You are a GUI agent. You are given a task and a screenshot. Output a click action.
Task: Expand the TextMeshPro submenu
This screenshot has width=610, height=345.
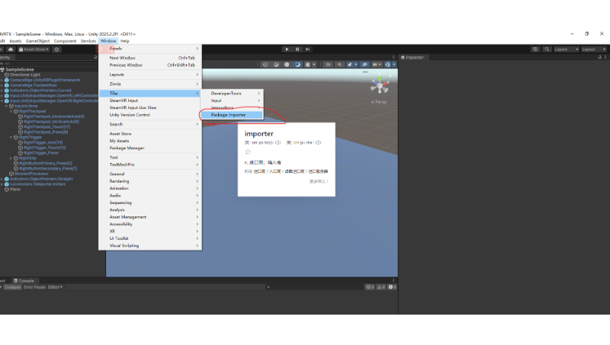coord(149,165)
